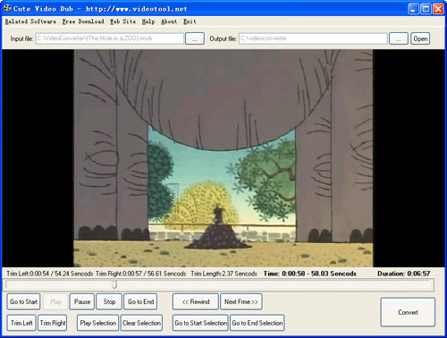Pause the video playback
Viewport: 447px width, 338px height.
coord(82,301)
